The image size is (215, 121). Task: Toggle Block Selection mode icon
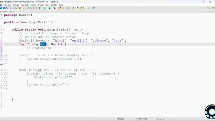coord(31,8)
